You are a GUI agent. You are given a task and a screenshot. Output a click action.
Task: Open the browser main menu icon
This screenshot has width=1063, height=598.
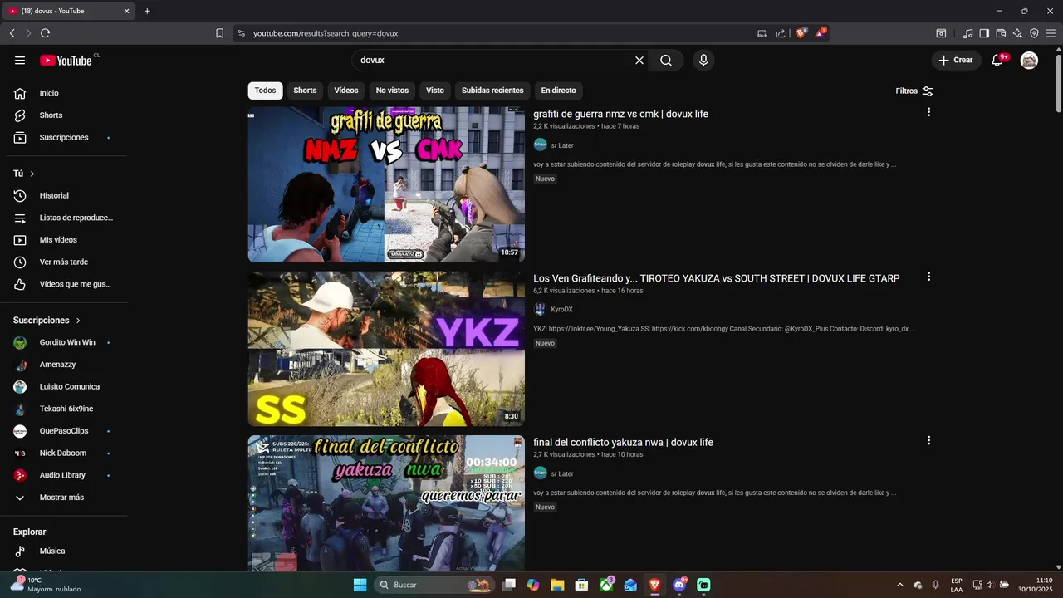(x=1051, y=33)
